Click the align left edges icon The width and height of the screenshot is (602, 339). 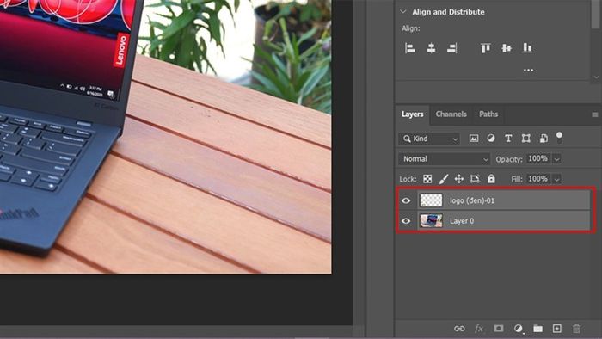pyautogui.click(x=410, y=48)
